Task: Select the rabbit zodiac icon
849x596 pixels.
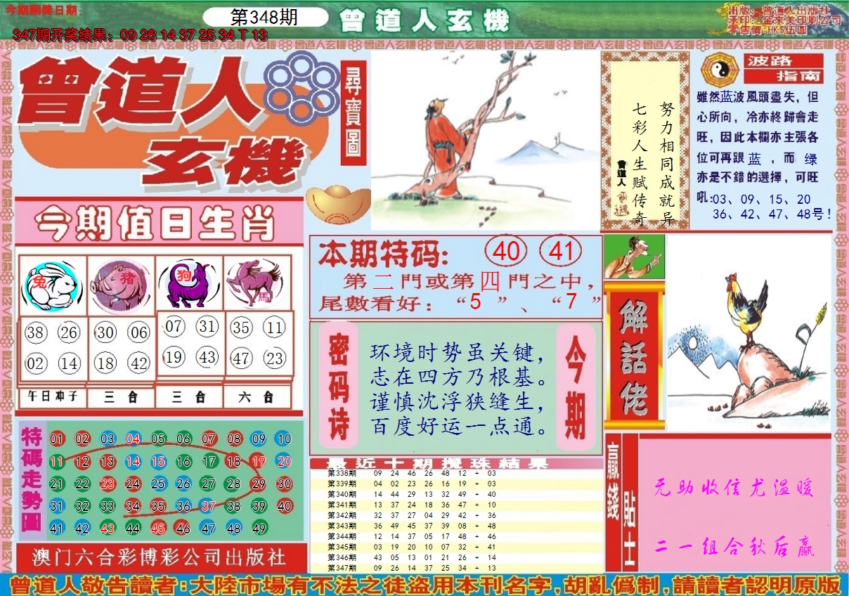Action: pyautogui.click(x=53, y=285)
